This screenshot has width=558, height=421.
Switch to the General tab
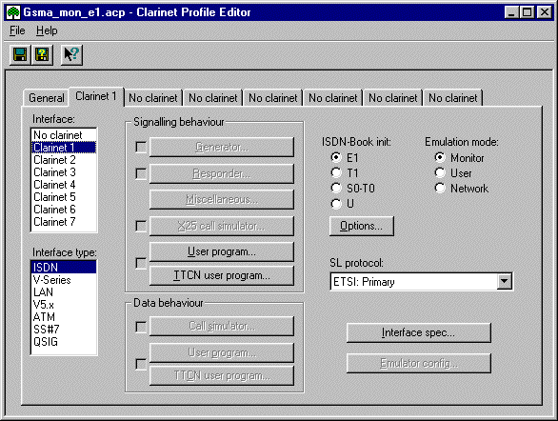(x=47, y=97)
